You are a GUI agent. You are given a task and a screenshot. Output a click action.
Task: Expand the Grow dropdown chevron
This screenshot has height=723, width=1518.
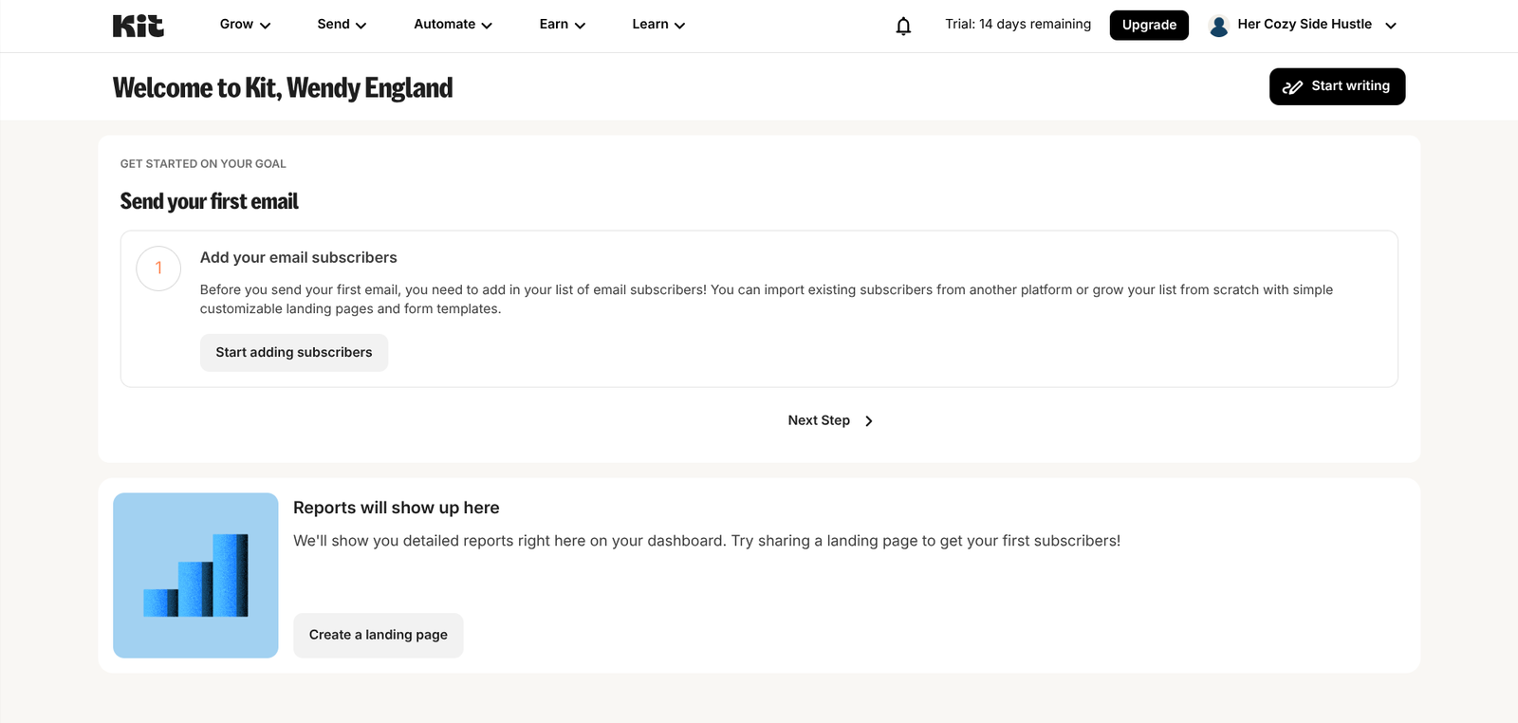coord(266,26)
